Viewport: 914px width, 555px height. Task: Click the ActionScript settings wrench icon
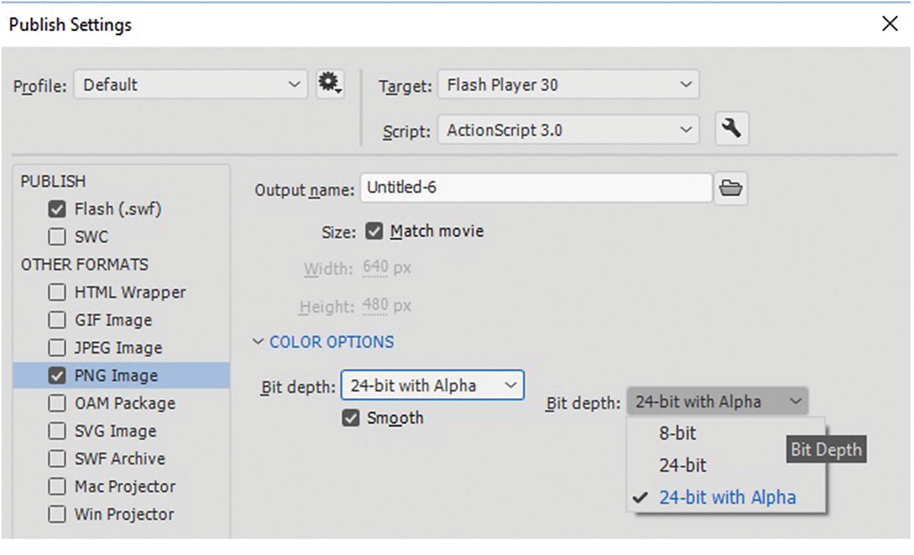731,129
